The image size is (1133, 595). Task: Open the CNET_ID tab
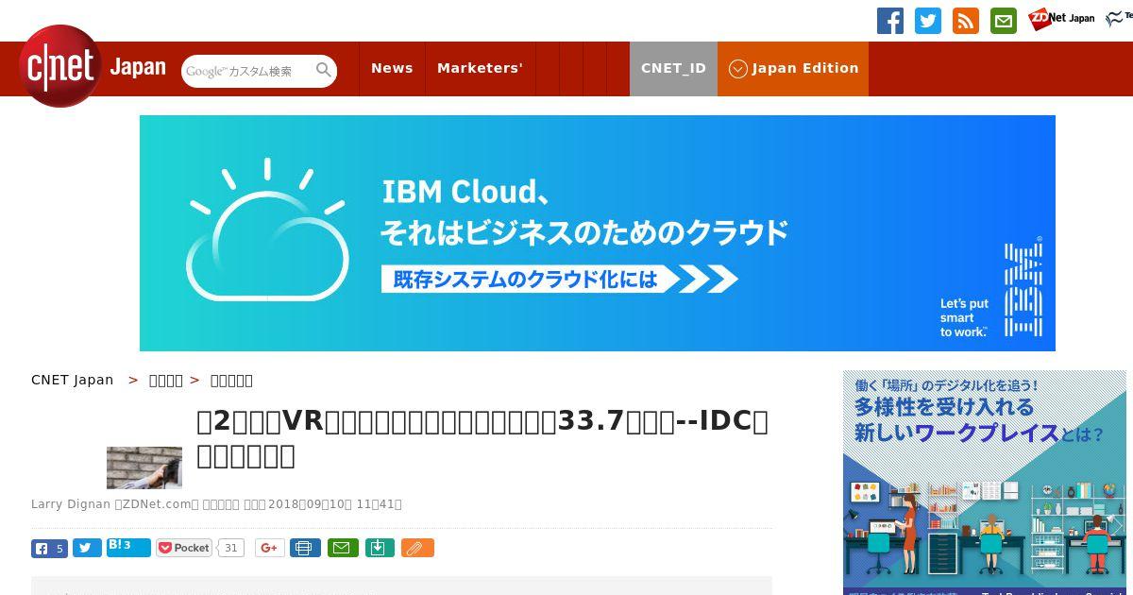coord(673,68)
